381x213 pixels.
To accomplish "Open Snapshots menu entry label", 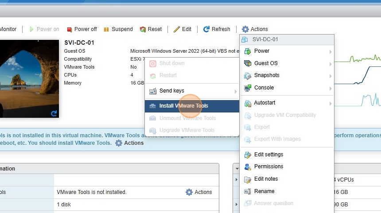I will point(267,75).
